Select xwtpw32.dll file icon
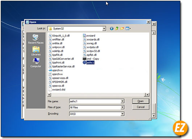 pos(85,51)
